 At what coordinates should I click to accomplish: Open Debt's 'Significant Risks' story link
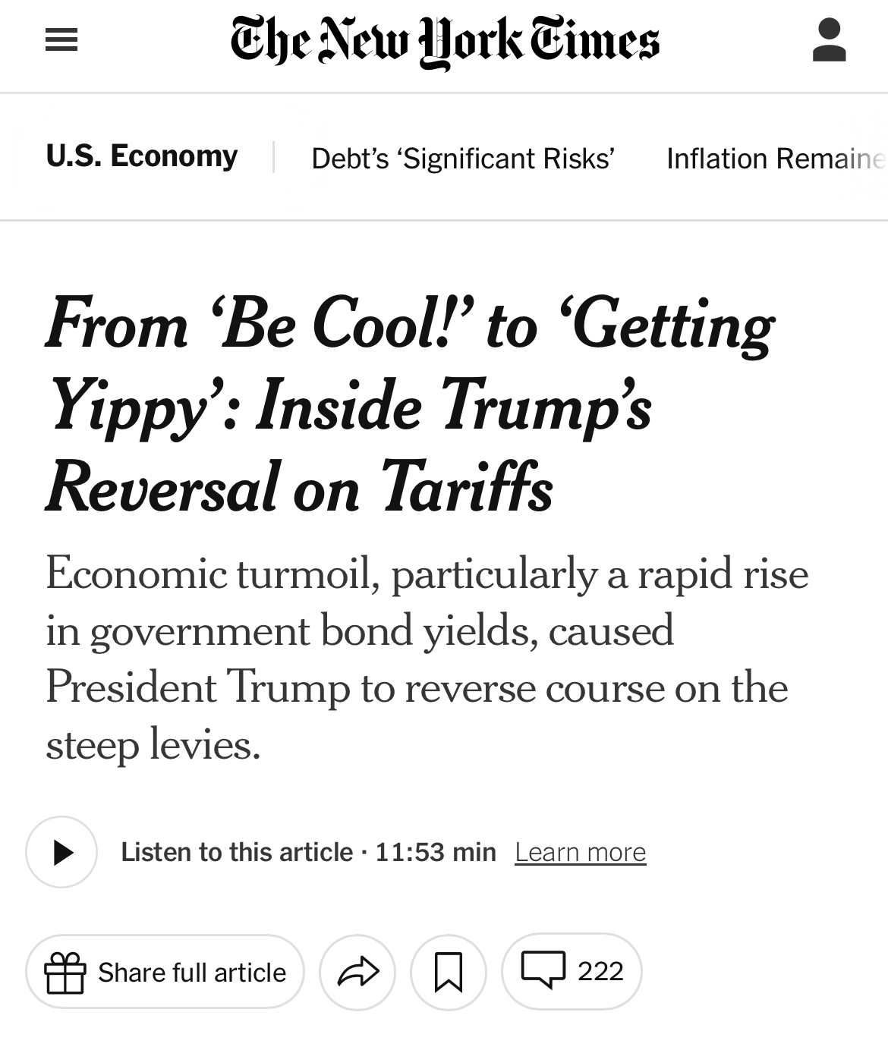click(463, 158)
